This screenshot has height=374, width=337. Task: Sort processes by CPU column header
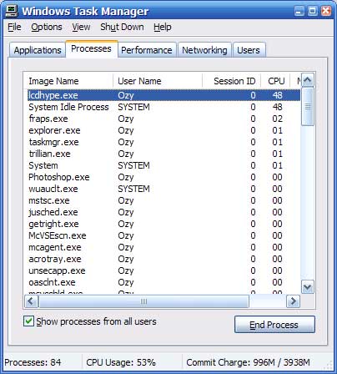click(275, 81)
